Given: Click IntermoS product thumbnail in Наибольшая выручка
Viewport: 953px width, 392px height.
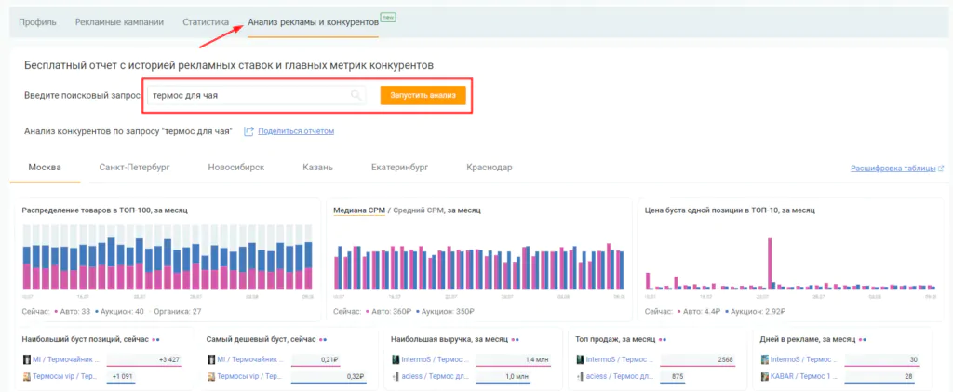Looking at the screenshot, I should [396, 359].
